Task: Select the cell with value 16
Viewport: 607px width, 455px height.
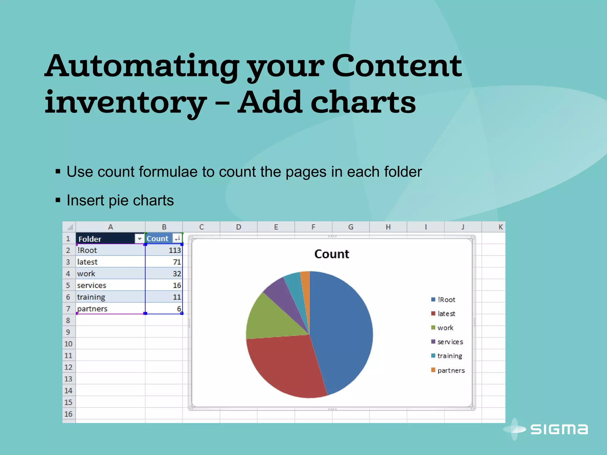Action: [164, 285]
